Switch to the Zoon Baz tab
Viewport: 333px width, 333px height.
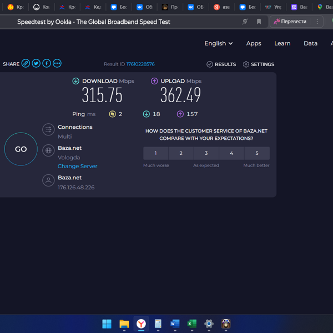[x=299, y=7]
